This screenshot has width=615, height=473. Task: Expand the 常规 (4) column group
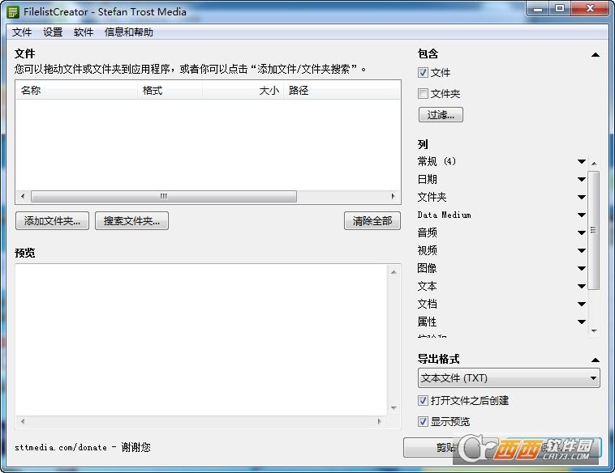[x=582, y=162]
